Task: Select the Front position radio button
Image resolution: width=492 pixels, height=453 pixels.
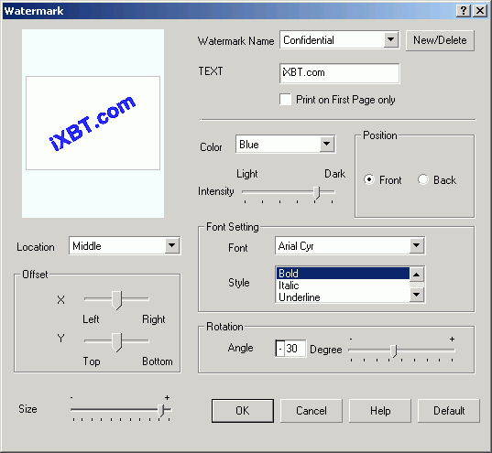Action: point(369,179)
